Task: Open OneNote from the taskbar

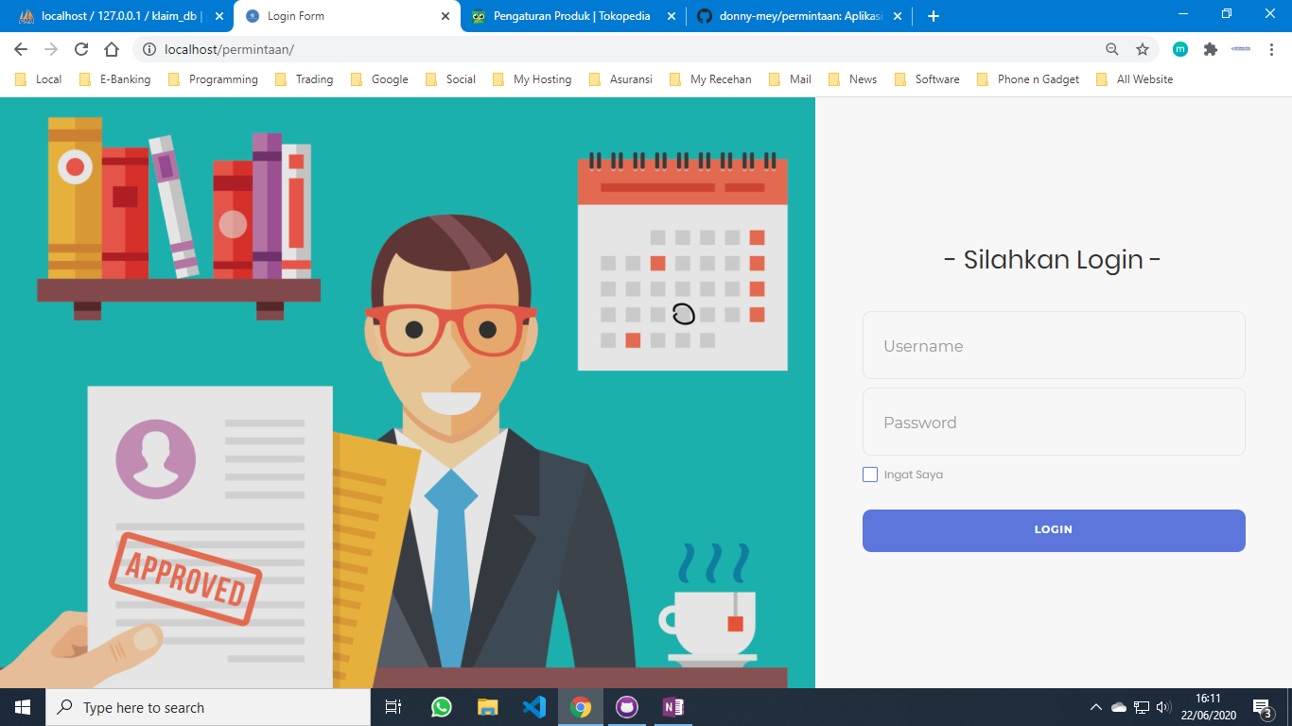Action: 673,707
